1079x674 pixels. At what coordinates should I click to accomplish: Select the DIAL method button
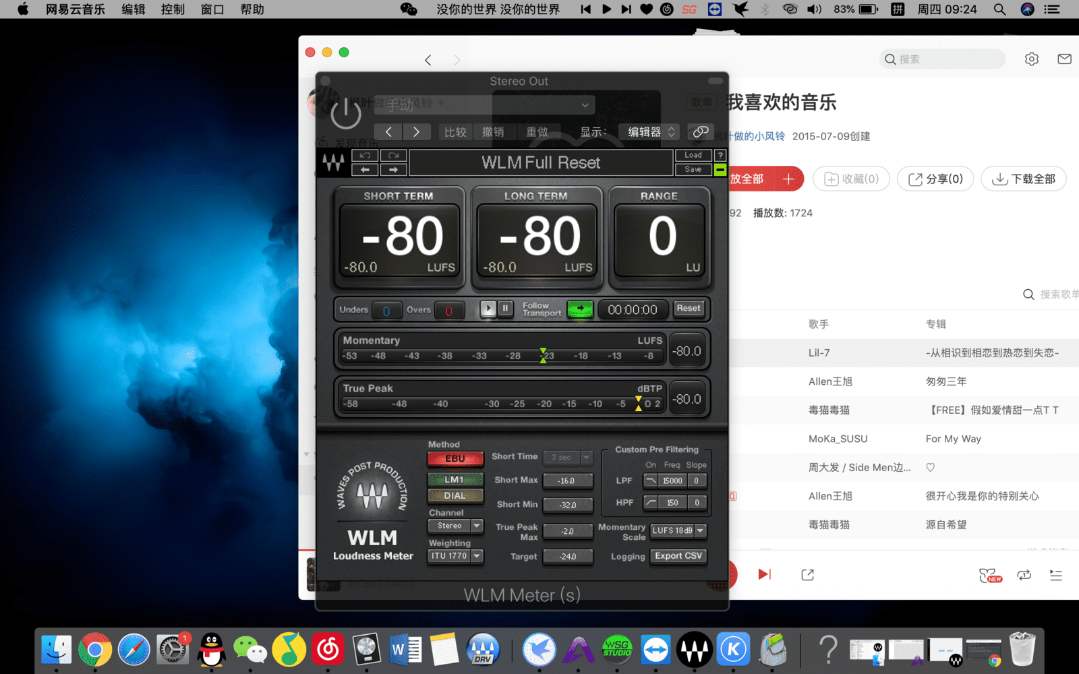pos(455,495)
